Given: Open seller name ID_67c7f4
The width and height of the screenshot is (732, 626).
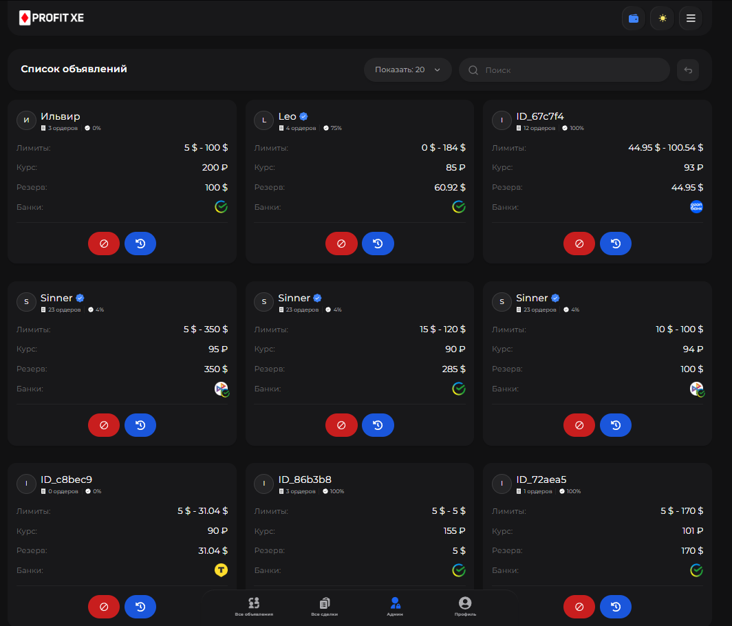Looking at the screenshot, I should tap(539, 116).
